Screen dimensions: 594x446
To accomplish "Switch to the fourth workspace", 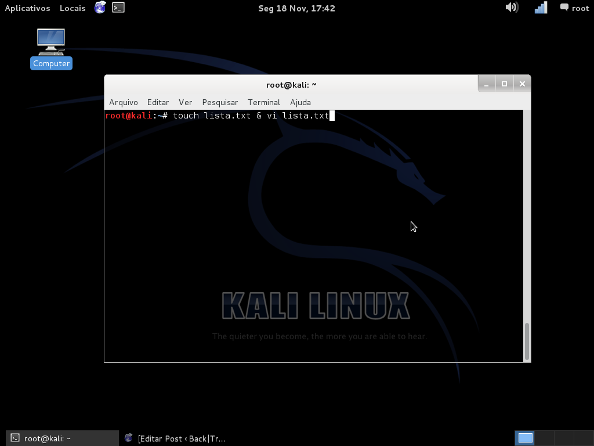I will pyautogui.click(x=584, y=438).
